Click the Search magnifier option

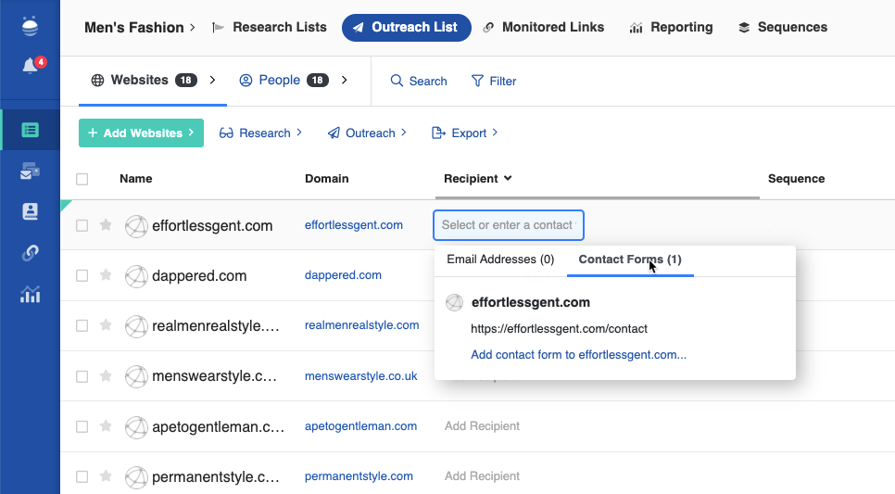point(419,81)
